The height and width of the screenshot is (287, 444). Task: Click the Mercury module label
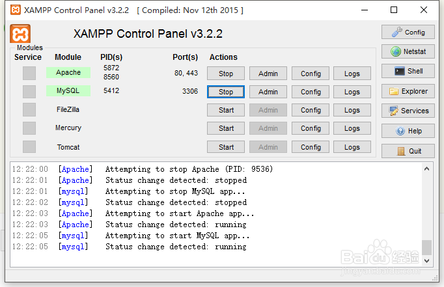click(x=68, y=128)
